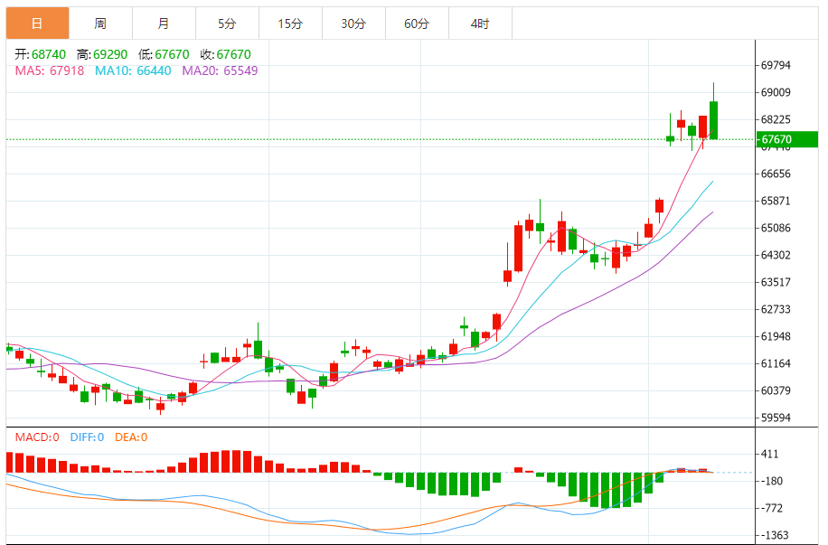Viewport: 828px width, 545px height.
Task: Click the low price 低:67670 value
Action: pos(164,54)
